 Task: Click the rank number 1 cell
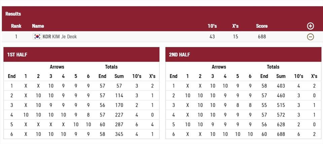tap(16, 37)
